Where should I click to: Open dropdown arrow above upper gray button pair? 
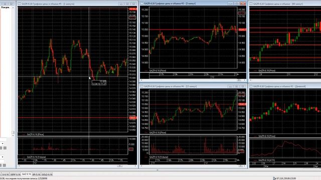point(3,143)
